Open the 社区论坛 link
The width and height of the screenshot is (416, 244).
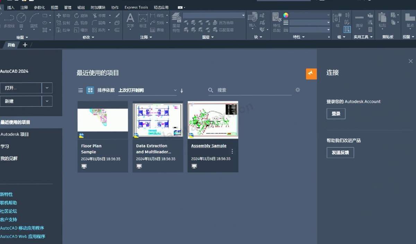[x=9, y=211]
